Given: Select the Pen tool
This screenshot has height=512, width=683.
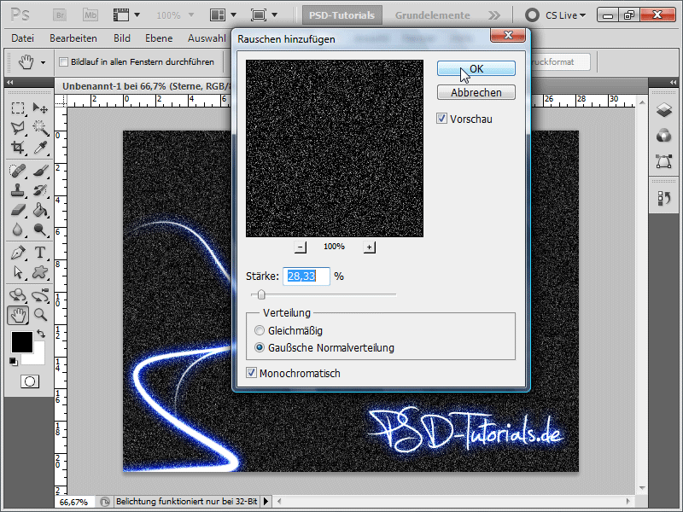Looking at the screenshot, I should [x=17, y=253].
